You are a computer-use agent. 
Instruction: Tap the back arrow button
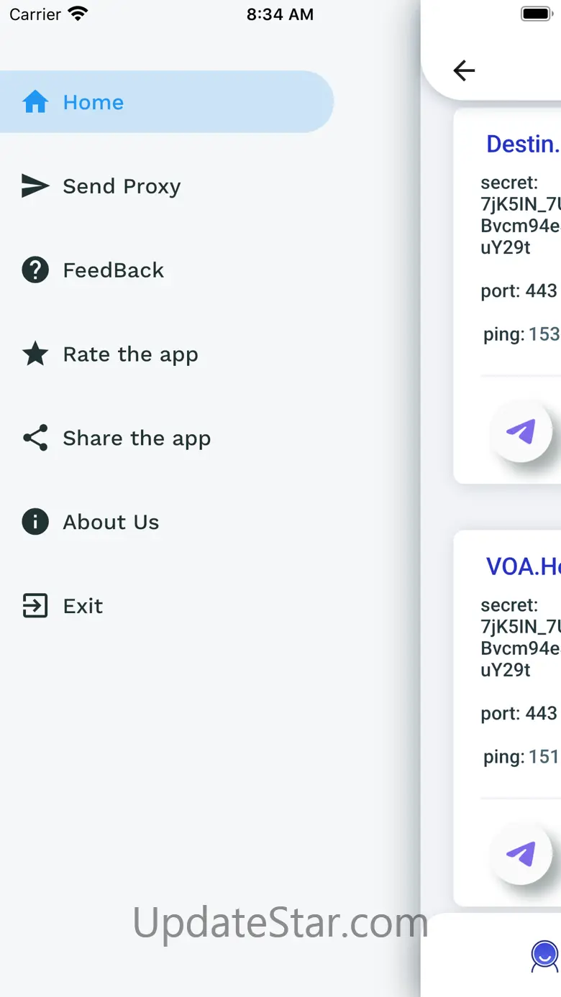464,70
